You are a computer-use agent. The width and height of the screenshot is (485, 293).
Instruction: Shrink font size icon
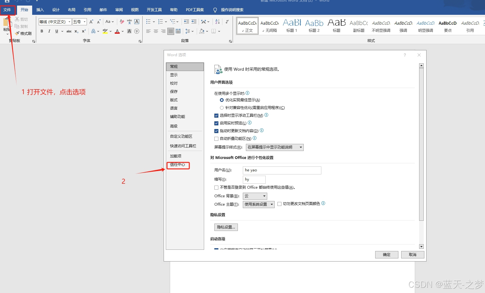point(99,22)
